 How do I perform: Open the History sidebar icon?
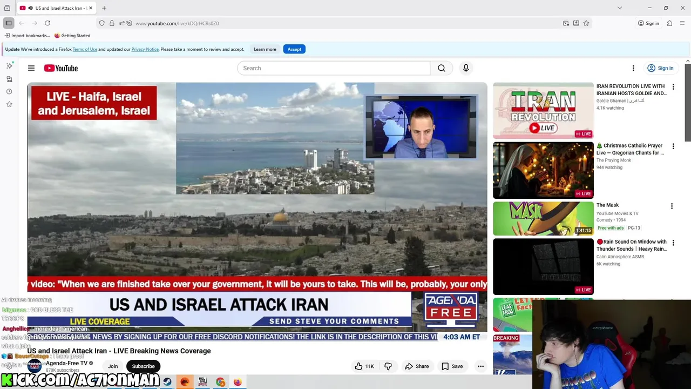click(x=9, y=91)
